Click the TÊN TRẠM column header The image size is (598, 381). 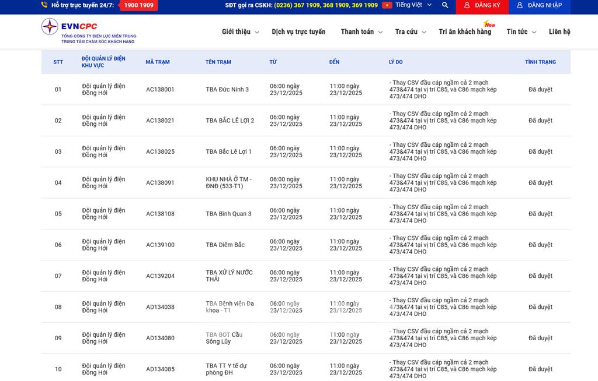(218, 62)
